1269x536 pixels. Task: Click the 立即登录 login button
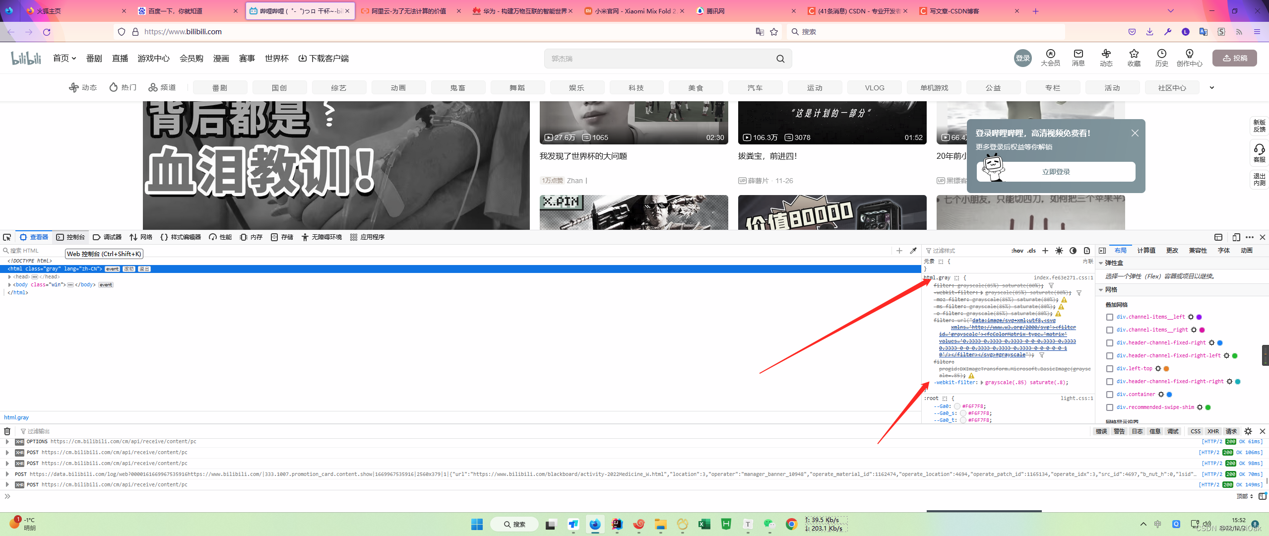click(x=1056, y=172)
